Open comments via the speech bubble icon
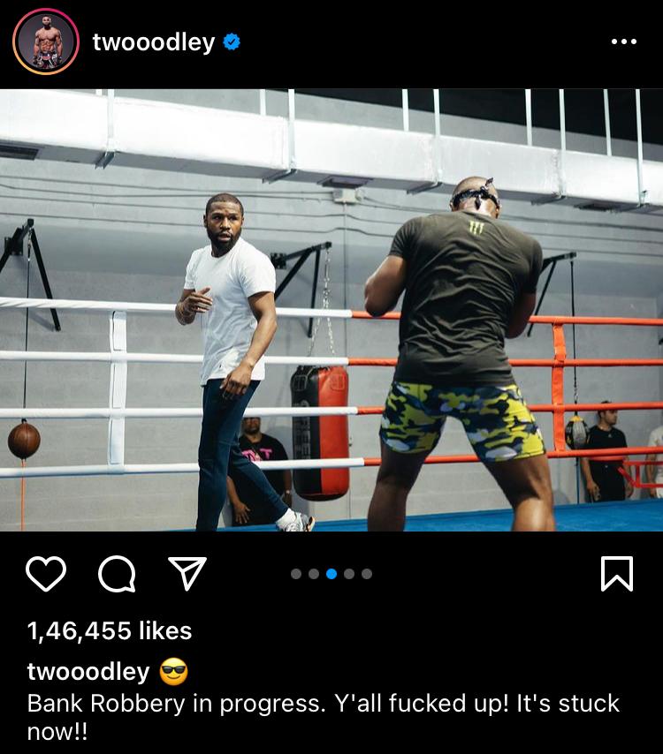Image resolution: width=663 pixels, height=754 pixels. (x=117, y=574)
